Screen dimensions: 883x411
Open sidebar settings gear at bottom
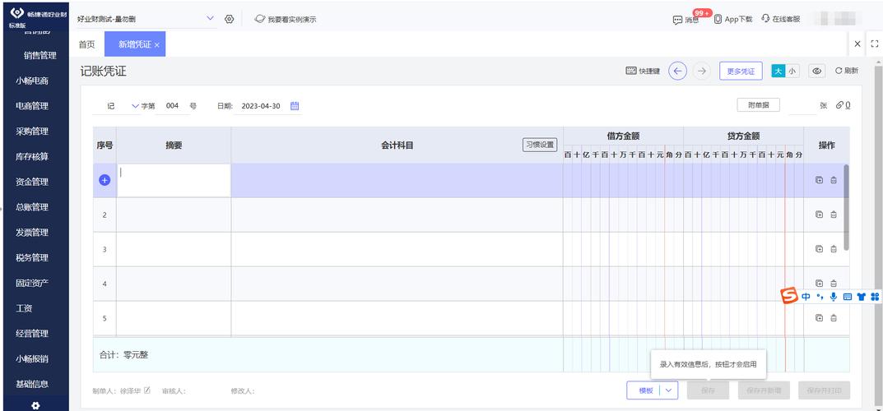pyautogui.click(x=35, y=405)
